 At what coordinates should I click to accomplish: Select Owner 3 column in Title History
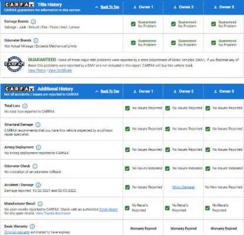click(x=224, y=7)
